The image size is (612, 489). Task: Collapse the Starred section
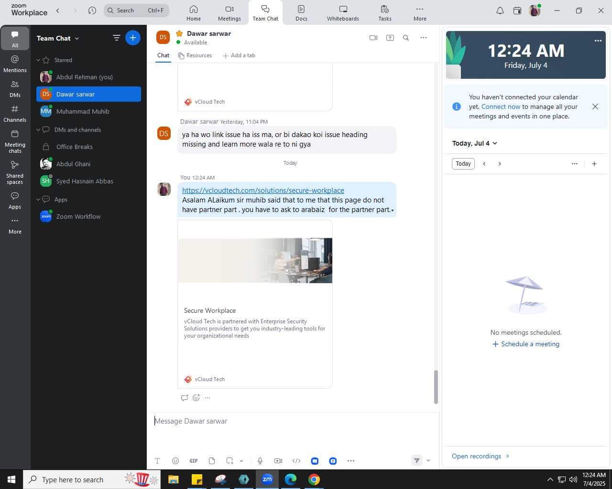[38, 60]
